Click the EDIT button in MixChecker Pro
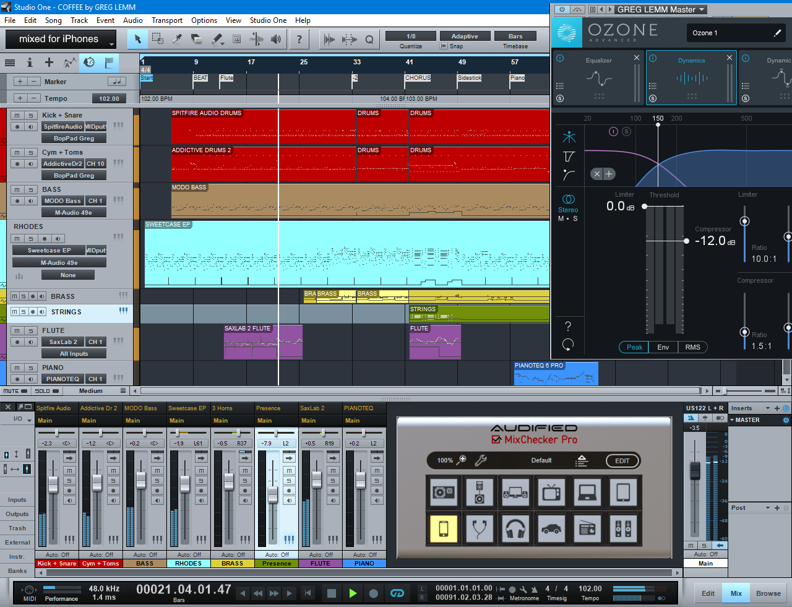792x607 pixels. (x=622, y=460)
